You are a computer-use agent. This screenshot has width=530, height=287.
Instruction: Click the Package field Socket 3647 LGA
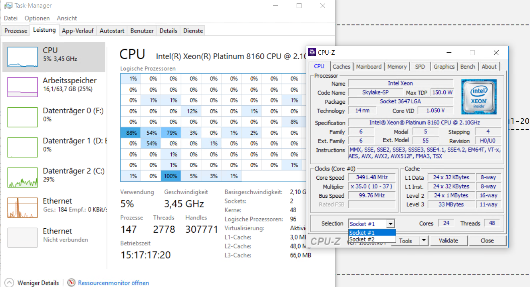400,102
